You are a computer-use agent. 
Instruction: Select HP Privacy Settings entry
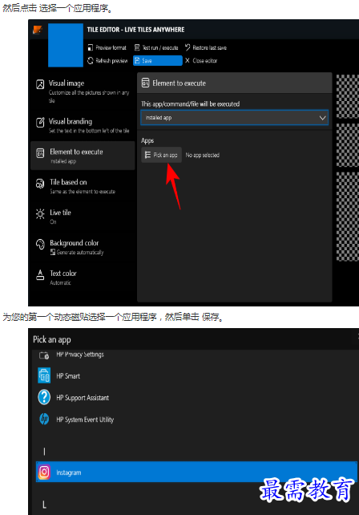196,355
